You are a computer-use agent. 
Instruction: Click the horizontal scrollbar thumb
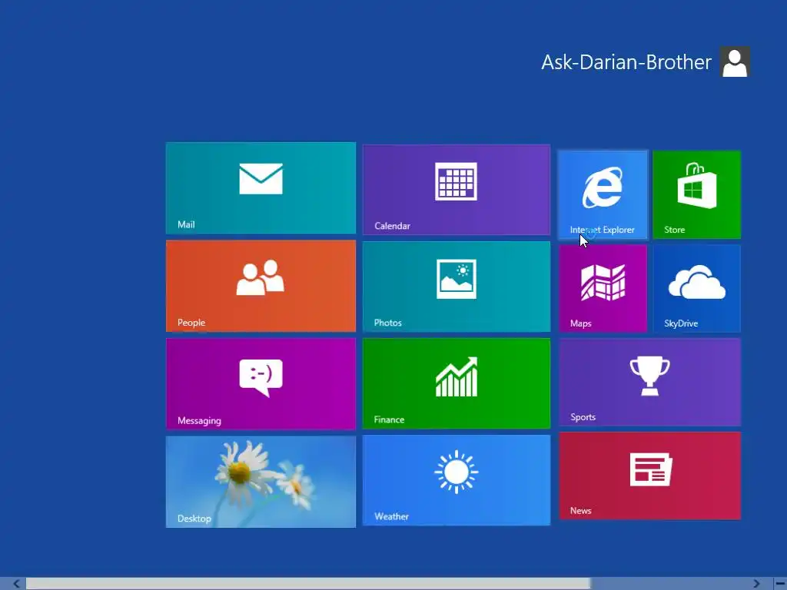(x=308, y=584)
